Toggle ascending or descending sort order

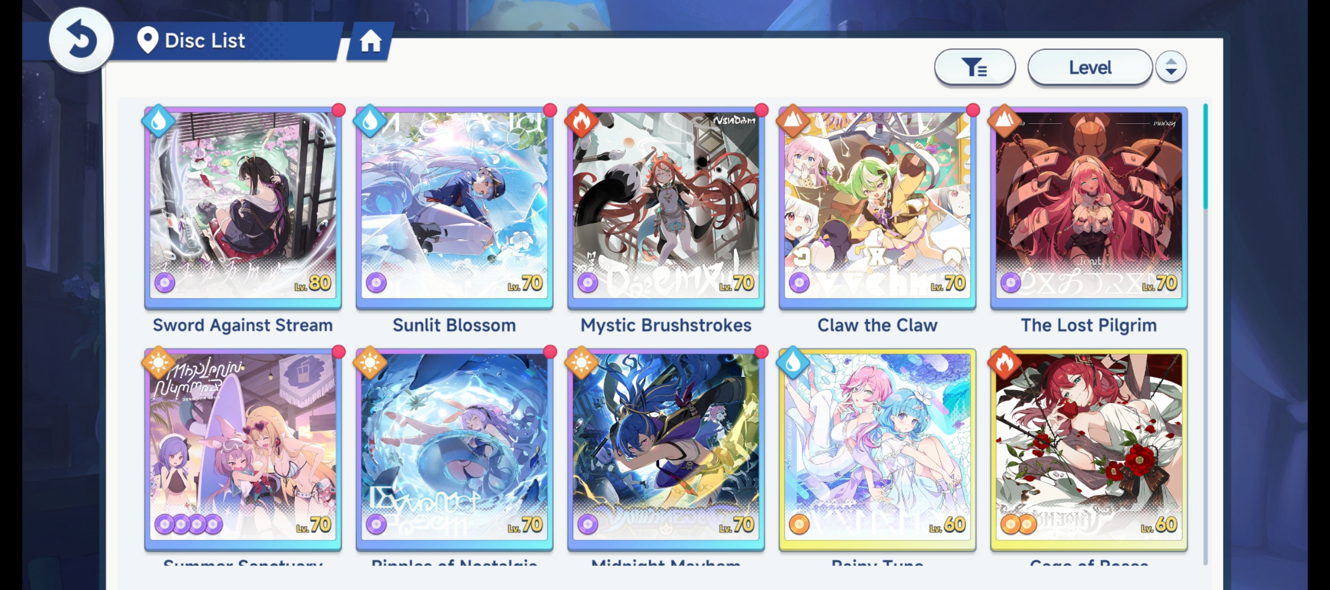pyautogui.click(x=1171, y=67)
